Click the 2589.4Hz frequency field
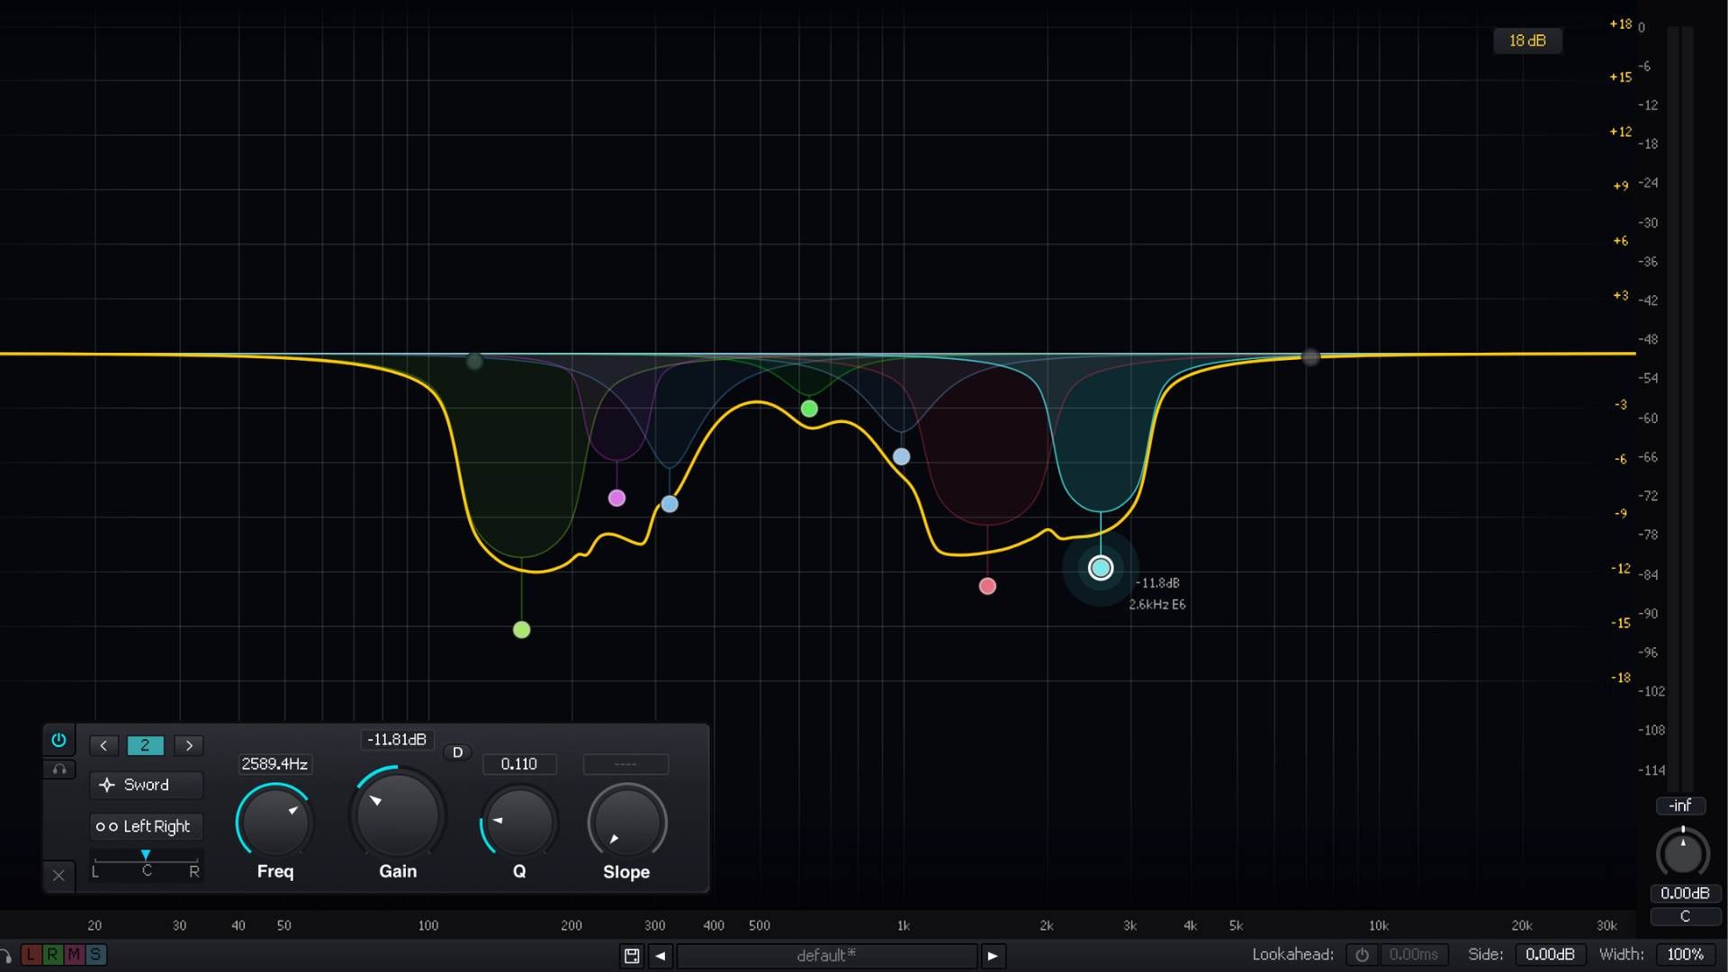The image size is (1728, 972). pos(274,764)
